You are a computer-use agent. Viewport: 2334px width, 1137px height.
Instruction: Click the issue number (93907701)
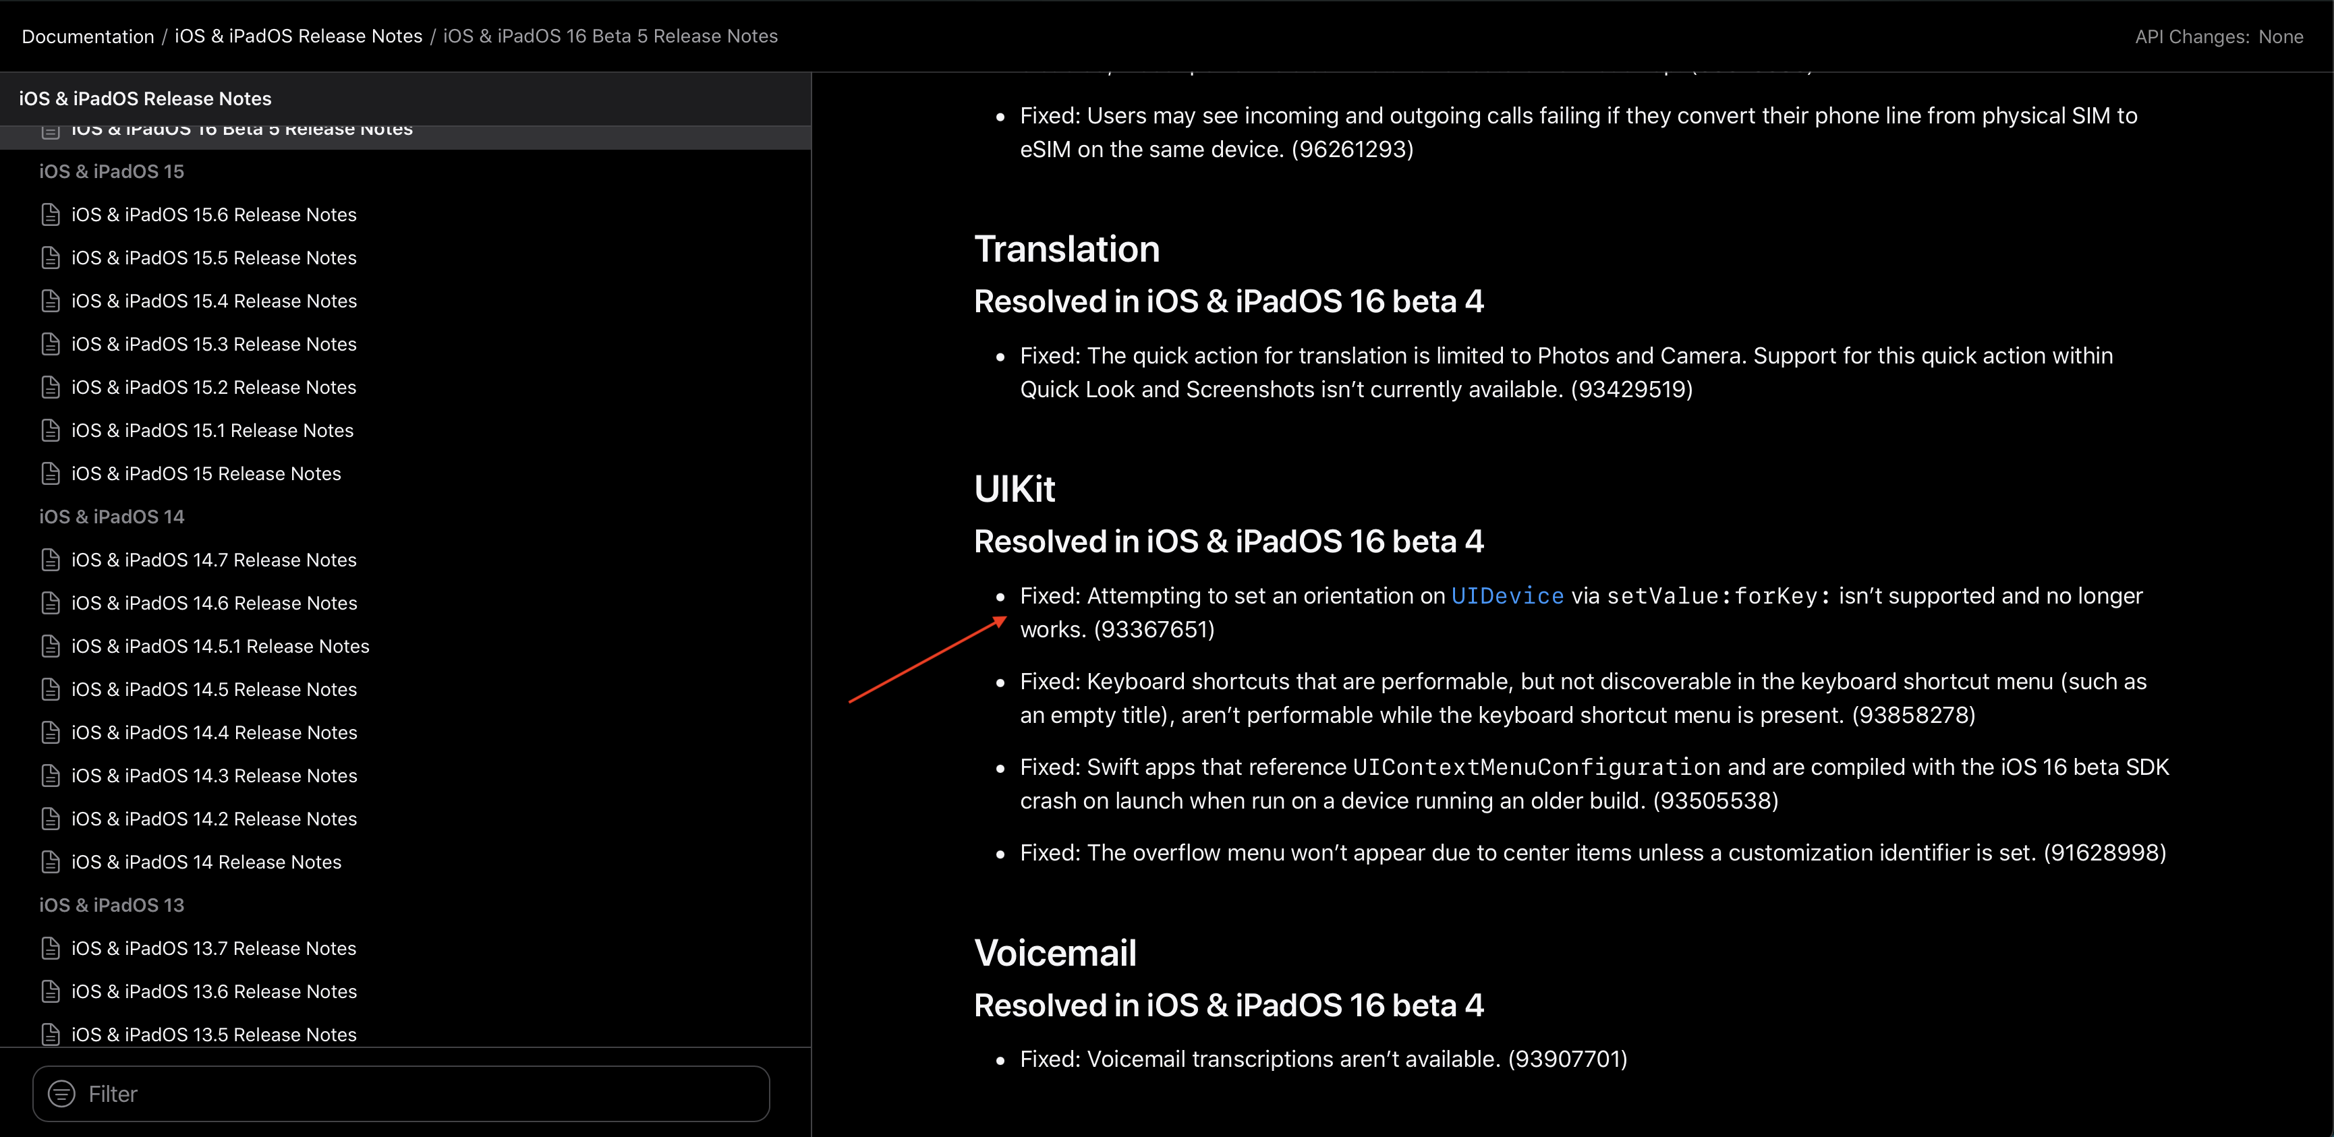tap(1568, 1059)
